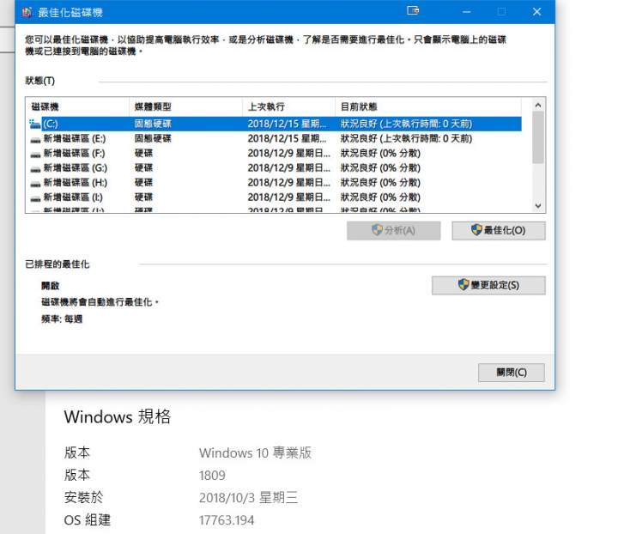The height and width of the screenshot is (534, 618).
Task: Select the 新增磁碟區 (E:) row
Action: click(x=276, y=138)
